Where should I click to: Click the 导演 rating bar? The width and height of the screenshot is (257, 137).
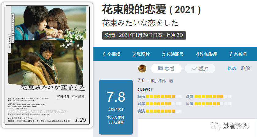click(164, 104)
